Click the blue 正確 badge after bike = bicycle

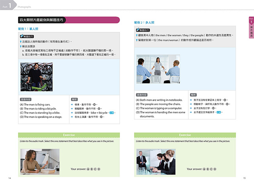point(112,113)
